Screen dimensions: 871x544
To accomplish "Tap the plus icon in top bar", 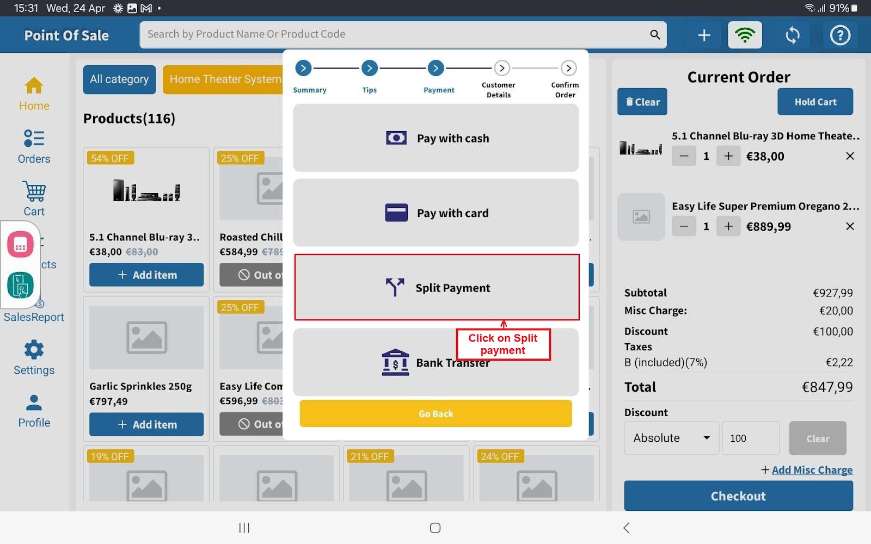I will [x=704, y=35].
